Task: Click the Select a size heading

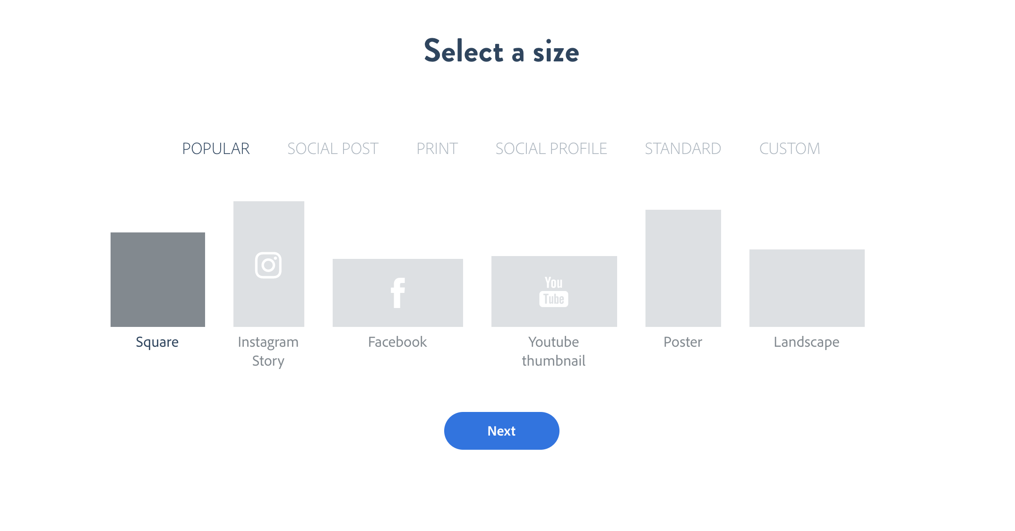Action: [501, 51]
